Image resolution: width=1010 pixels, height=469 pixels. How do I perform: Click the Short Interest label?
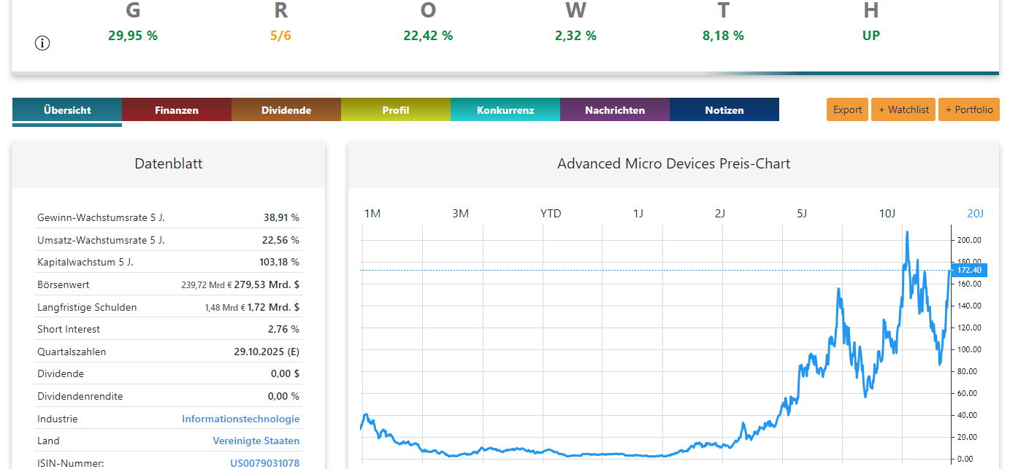click(x=69, y=329)
